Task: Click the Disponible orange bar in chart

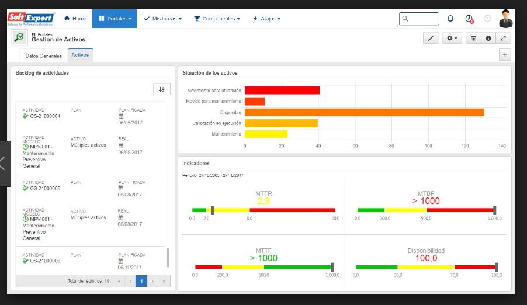Action: click(364, 112)
